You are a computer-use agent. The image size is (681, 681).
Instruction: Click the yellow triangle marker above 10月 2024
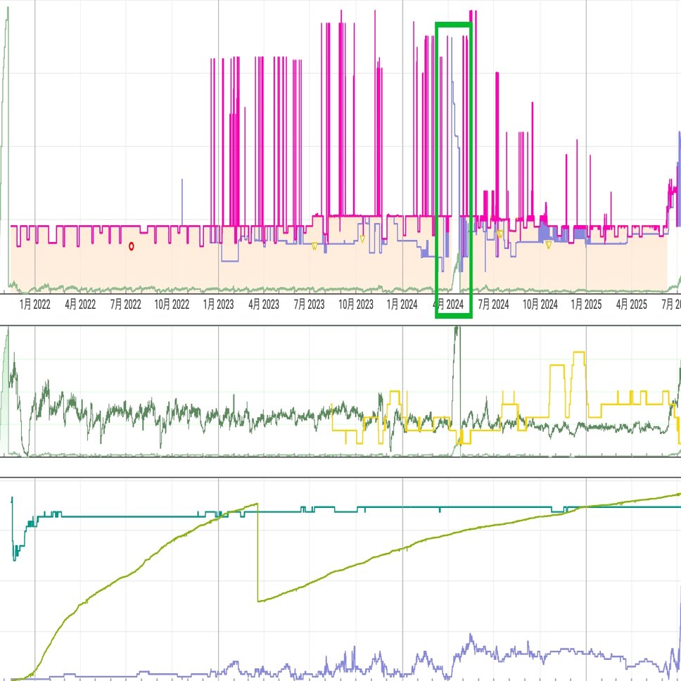tap(549, 245)
